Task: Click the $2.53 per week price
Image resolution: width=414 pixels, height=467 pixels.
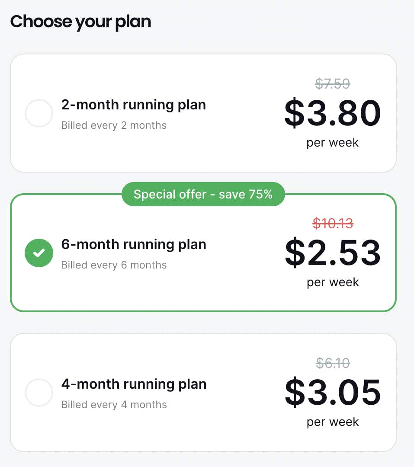Action: click(x=332, y=253)
